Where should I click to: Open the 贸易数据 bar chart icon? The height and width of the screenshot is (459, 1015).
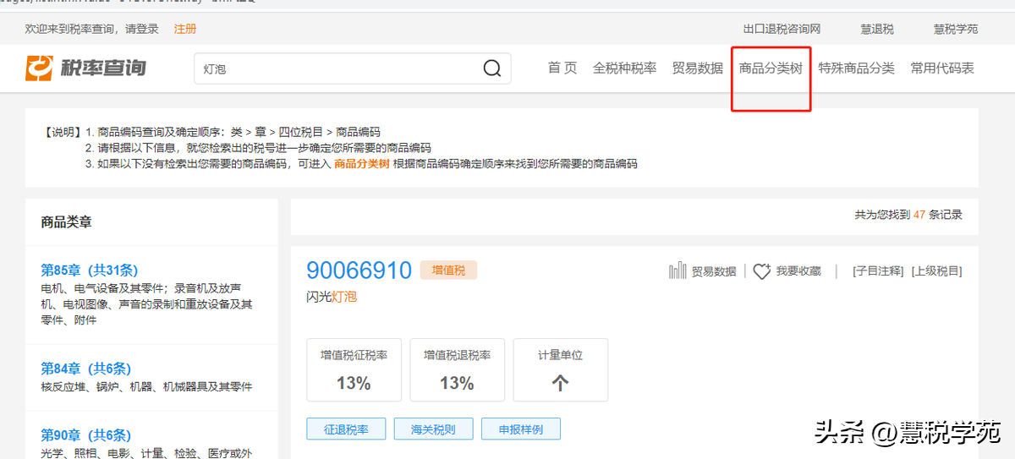[678, 270]
